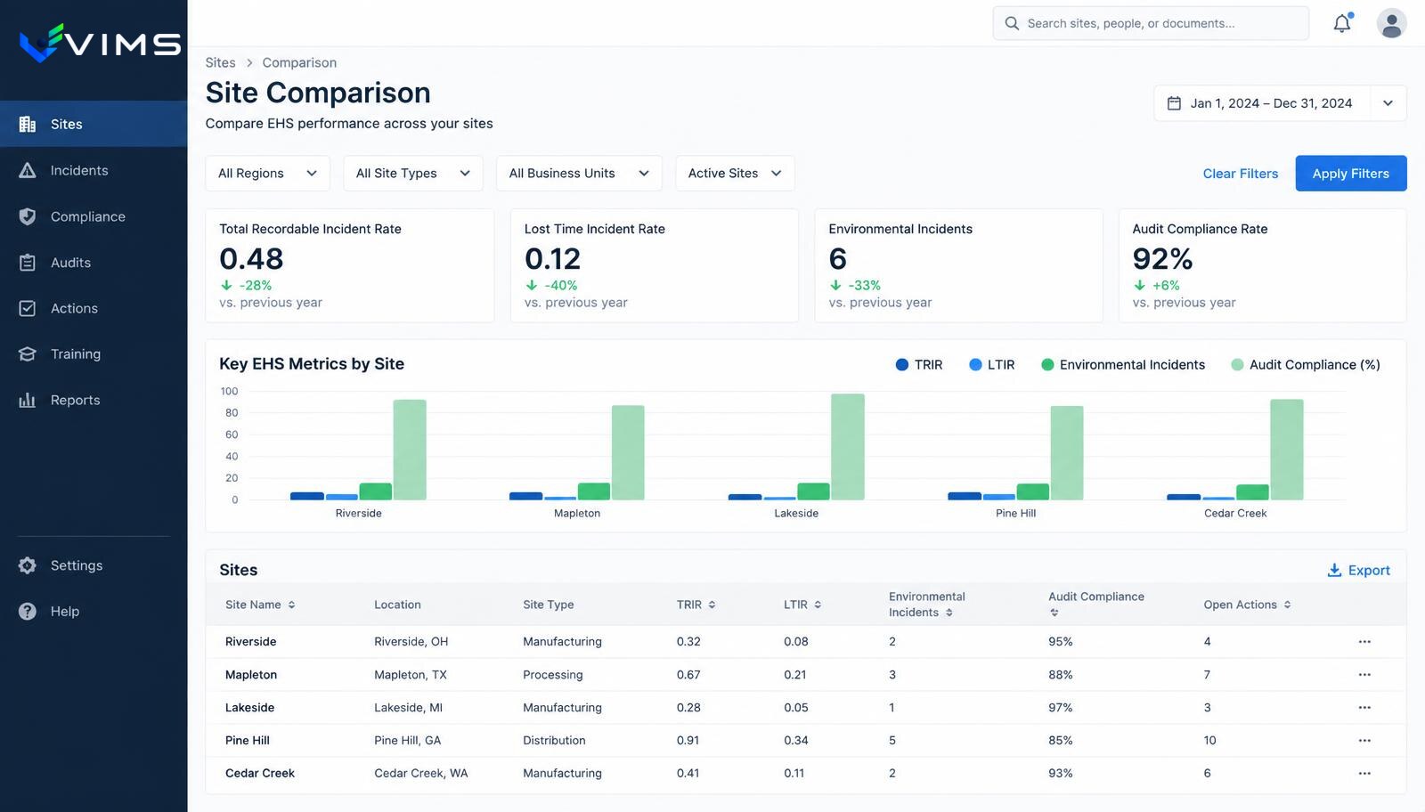This screenshot has width=1425, height=812.
Task: Open row actions menu for Mapleton
Action: coord(1364,674)
